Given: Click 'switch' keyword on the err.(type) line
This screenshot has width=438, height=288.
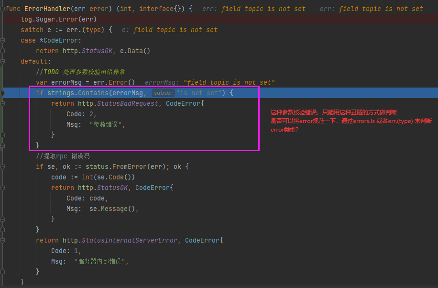Looking at the screenshot, I should point(32,30).
